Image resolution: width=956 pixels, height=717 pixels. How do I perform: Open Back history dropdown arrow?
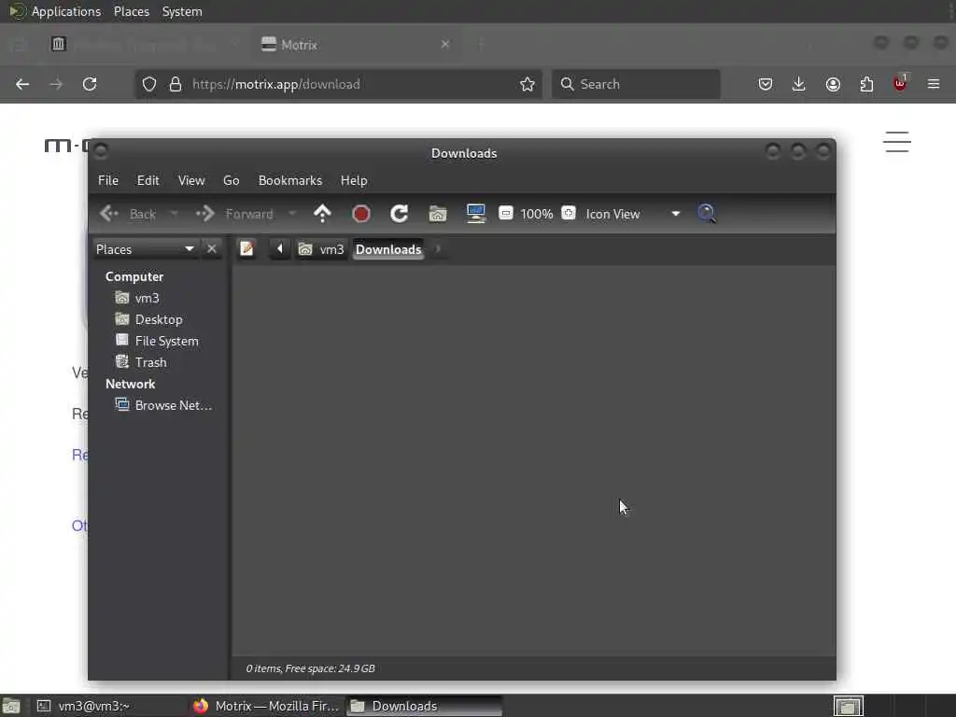174,214
